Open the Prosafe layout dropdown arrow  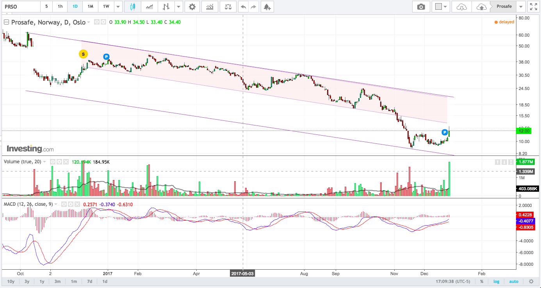click(521, 7)
